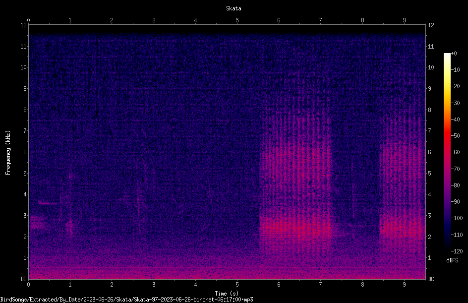The width and height of the screenshot is (468, 303).
Task: Click the "Time (s)" axis label
Action: click(227, 294)
